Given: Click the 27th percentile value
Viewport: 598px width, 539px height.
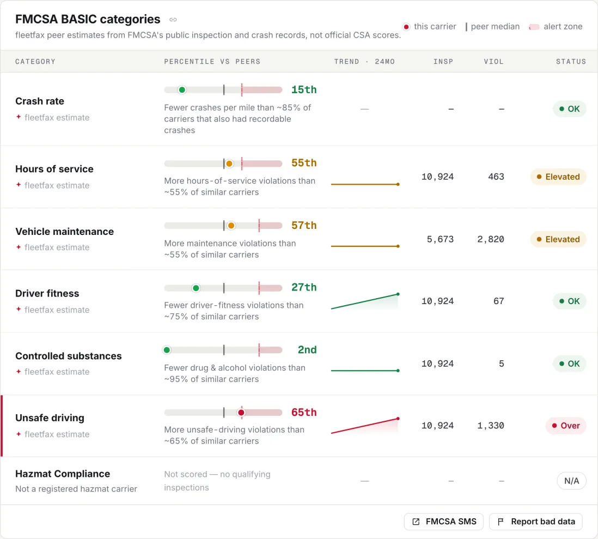Looking at the screenshot, I should (x=304, y=287).
